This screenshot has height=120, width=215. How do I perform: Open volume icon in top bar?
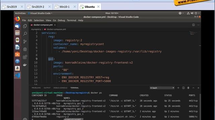pos(192,13)
